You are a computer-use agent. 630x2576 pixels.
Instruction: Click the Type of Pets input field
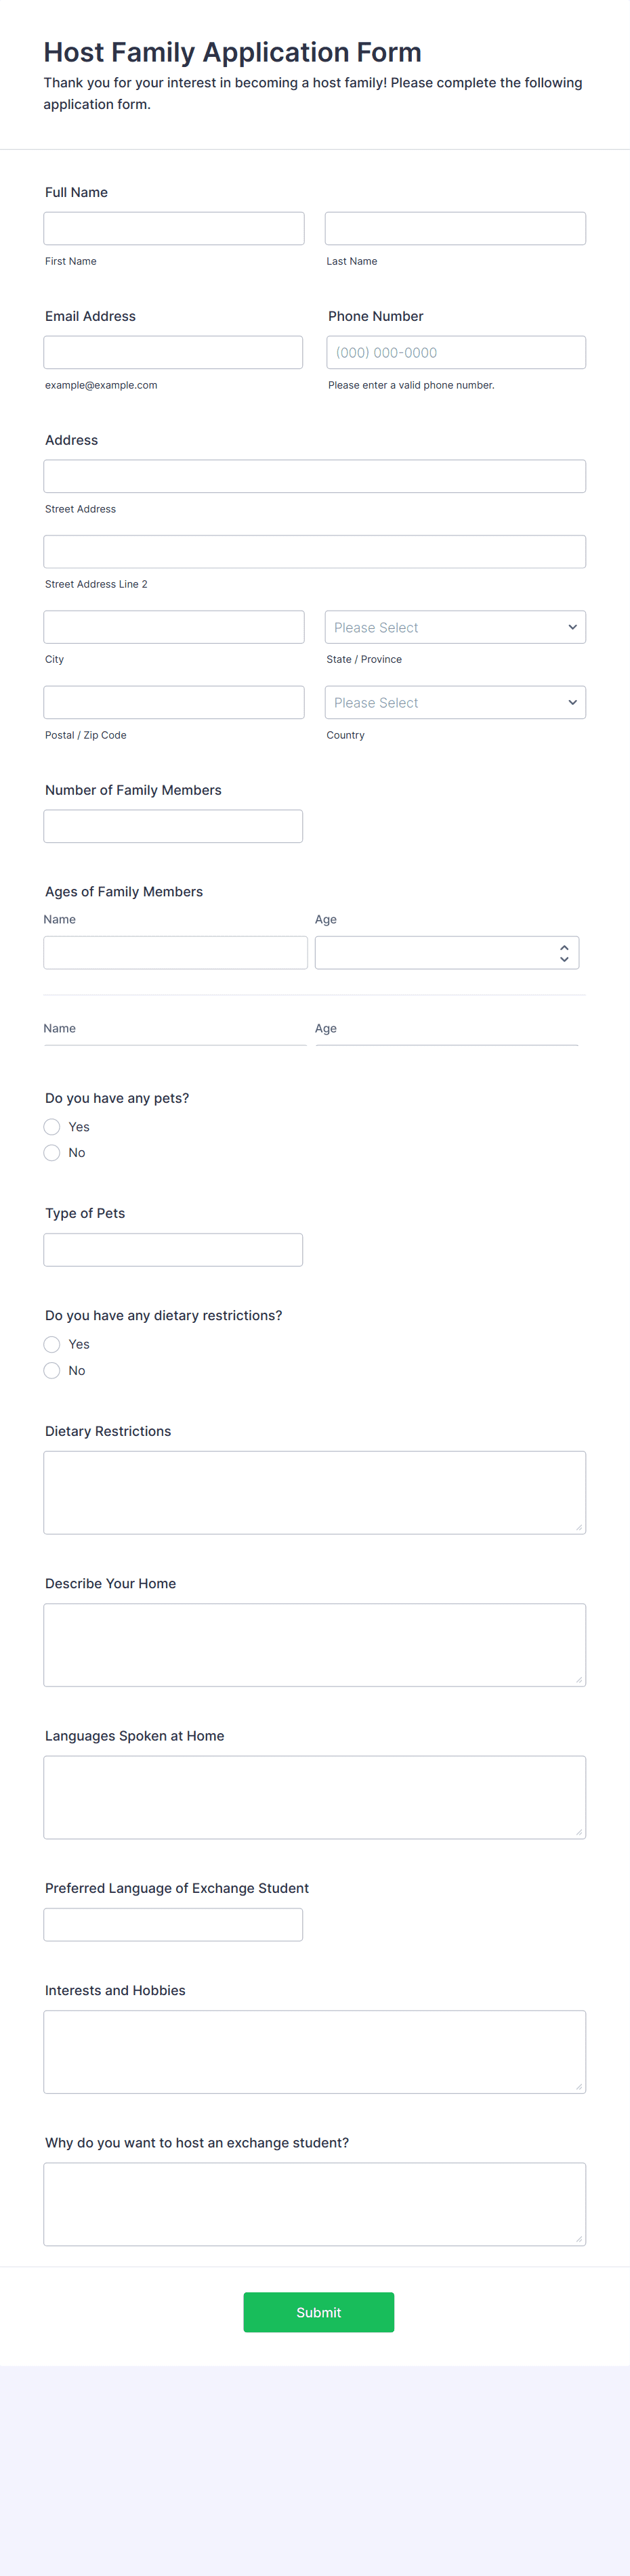(x=172, y=1249)
